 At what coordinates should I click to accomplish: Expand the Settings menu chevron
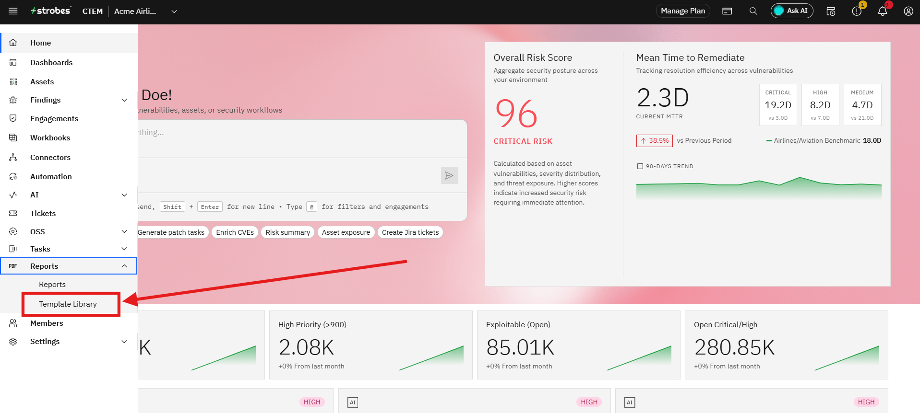124,342
